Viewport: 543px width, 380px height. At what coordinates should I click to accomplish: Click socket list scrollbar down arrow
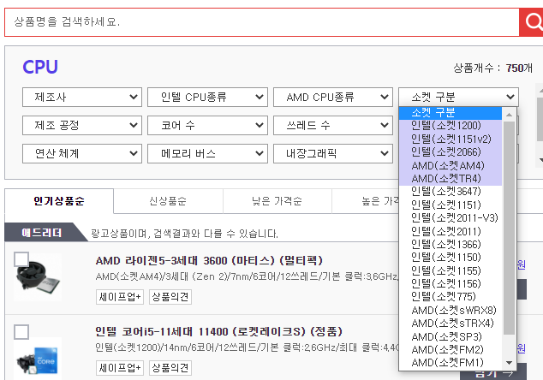(x=509, y=363)
